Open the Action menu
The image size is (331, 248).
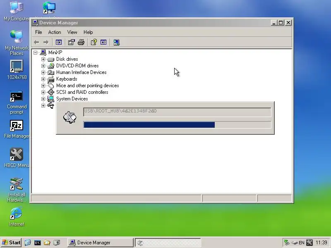pyautogui.click(x=55, y=32)
